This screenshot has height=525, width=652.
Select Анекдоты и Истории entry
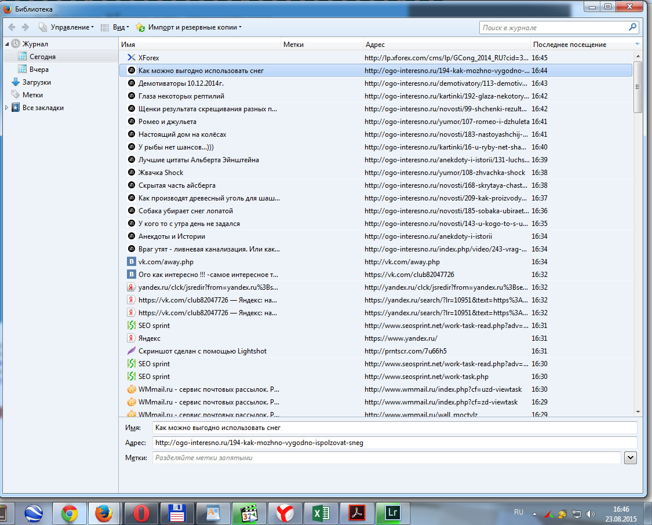click(376, 236)
